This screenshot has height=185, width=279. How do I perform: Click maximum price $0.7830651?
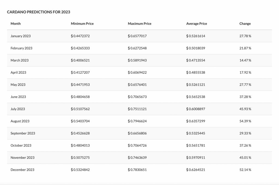(x=137, y=170)
